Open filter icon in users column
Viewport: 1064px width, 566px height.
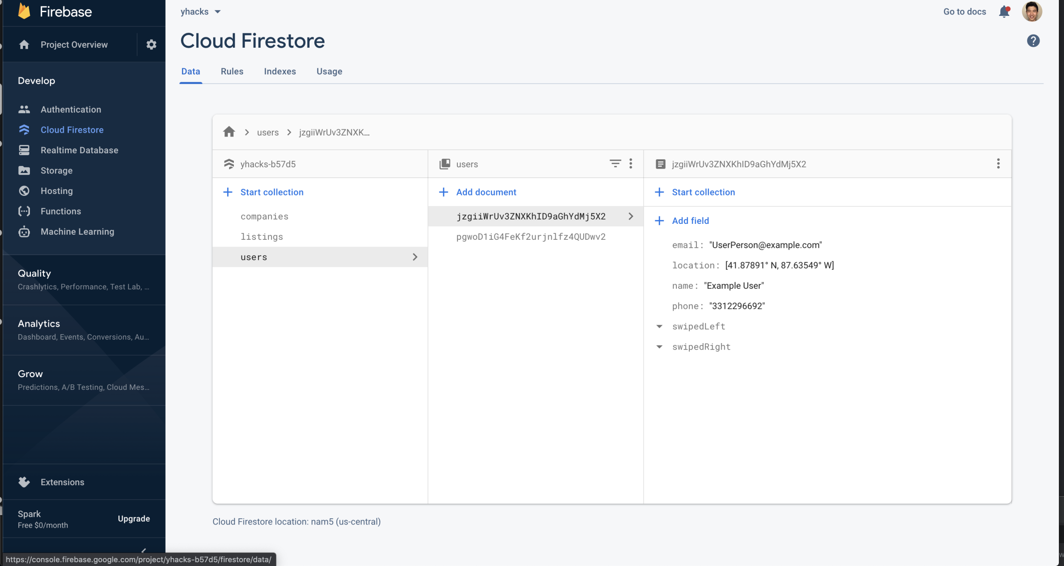pyautogui.click(x=615, y=164)
